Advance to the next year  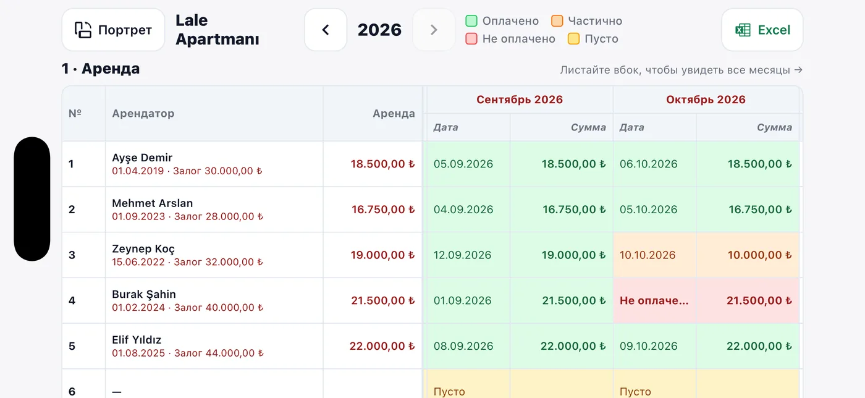tap(433, 30)
